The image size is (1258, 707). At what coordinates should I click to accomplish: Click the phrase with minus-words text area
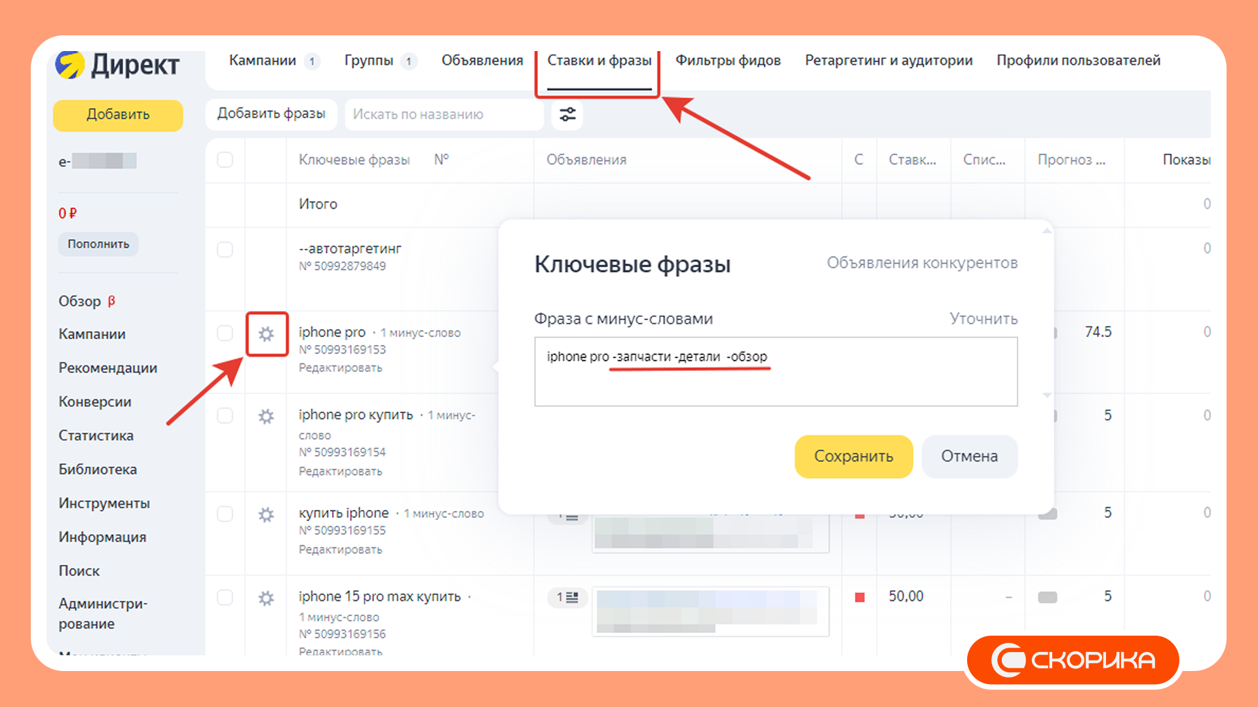[x=776, y=372]
